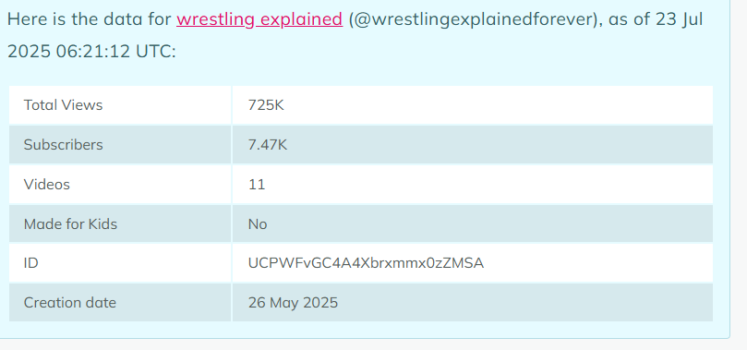The width and height of the screenshot is (747, 350).
Task: Select the video count value 11
Action: click(257, 185)
